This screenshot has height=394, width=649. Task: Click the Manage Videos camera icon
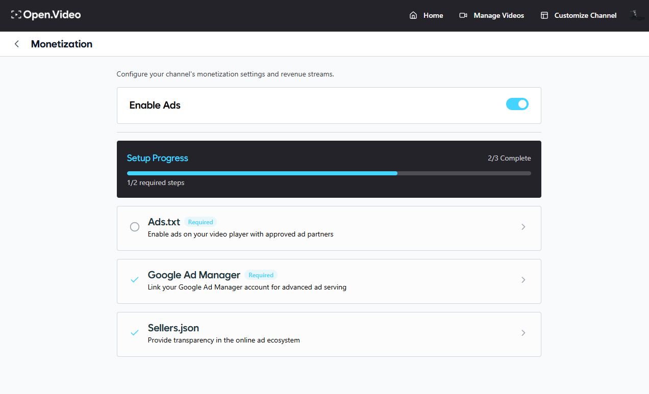[x=463, y=15]
